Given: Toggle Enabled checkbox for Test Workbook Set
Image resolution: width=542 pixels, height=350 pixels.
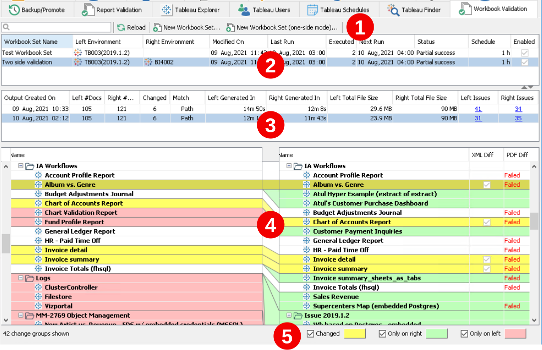Looking at the screenshot, I should pos(525,53).
